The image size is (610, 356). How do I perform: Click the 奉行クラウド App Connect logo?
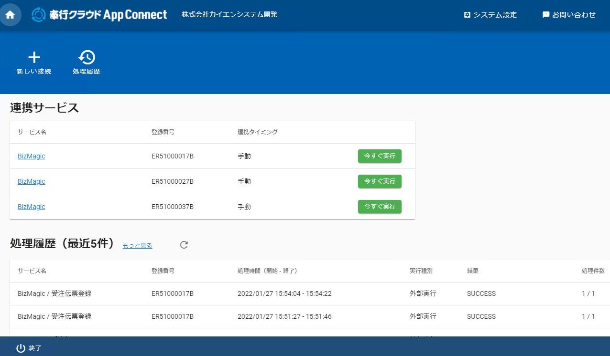[99, 15]
